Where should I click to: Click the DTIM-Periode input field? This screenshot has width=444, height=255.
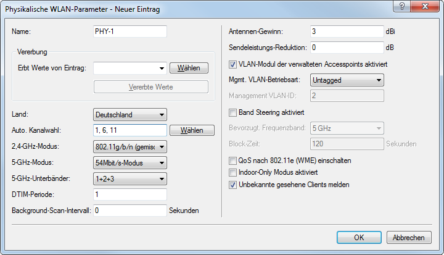[130, 194]
